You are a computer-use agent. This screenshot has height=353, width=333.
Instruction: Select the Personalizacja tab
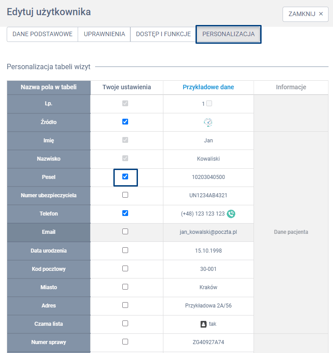click(228, 34)
